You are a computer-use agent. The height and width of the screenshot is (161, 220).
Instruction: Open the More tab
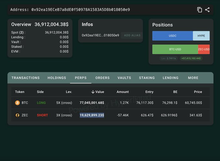click(x=193, y=78)
